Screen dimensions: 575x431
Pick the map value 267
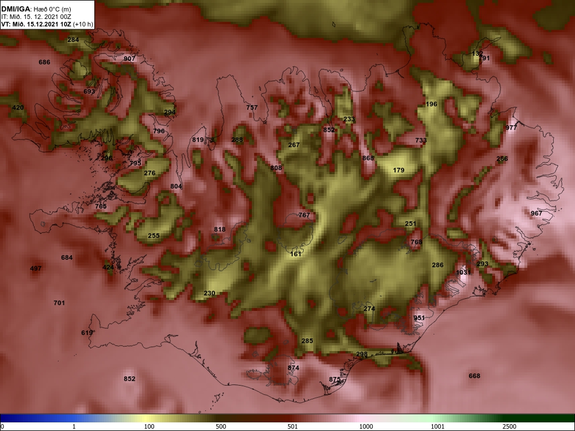click(x=294, y=145)
